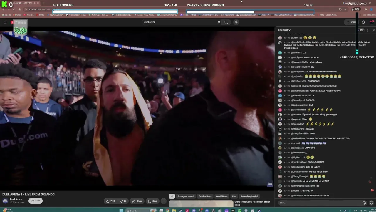Open the Duel: Arena channel avatar
The height and width of the screenshot is (212, 376).
(x=5, y=201)
